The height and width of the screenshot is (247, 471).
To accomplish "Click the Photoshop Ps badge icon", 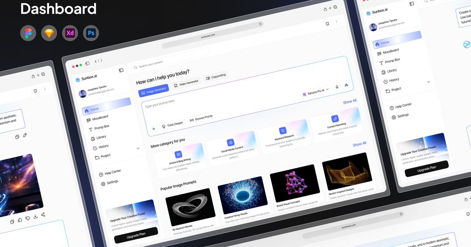I will (91, 34).
